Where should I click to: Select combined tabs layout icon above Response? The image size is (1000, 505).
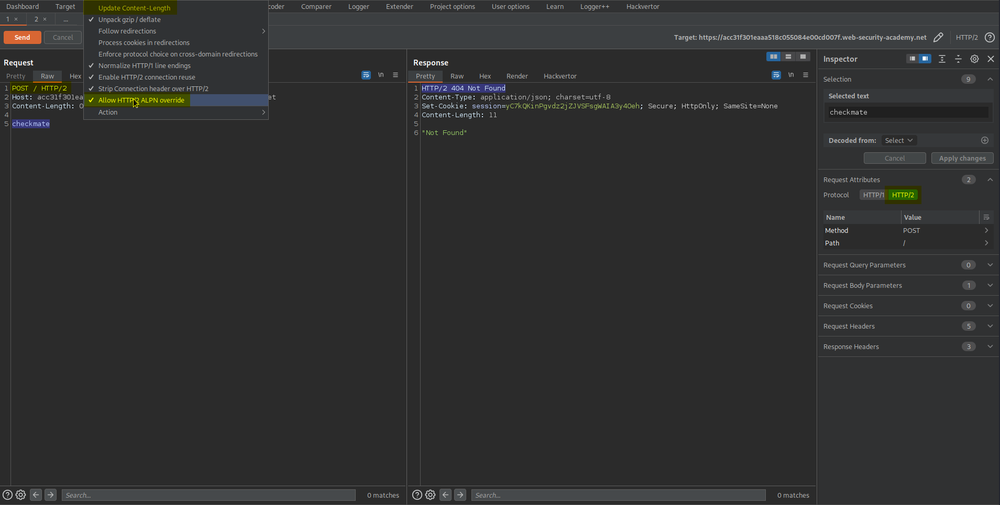803,57
